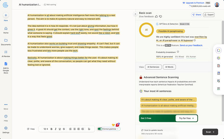Go to Home in the sidebar

tap(6, 30)
